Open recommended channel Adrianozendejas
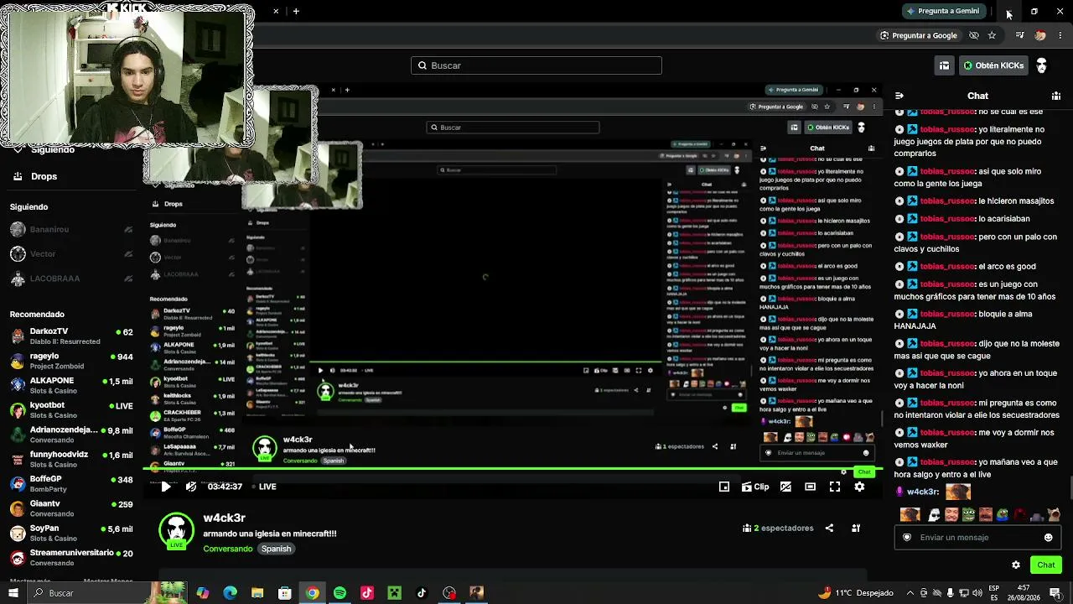The image size is (1073, 604). click(70, 435)
